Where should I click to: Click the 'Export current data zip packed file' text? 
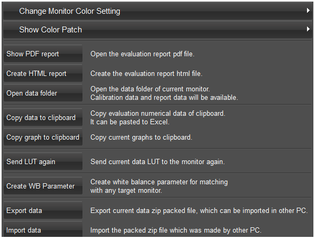pos(199,211)
